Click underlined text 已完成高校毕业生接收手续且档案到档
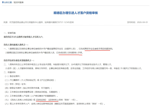The height and width of the screenshot is (106, 150). pyautogui.click(x=96, y=49)
